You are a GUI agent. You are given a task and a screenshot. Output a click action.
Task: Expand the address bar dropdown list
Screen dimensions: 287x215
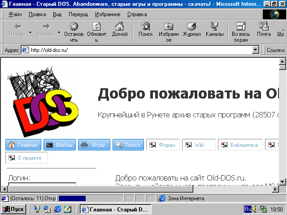pyautogui.click(x=255, y=50)
